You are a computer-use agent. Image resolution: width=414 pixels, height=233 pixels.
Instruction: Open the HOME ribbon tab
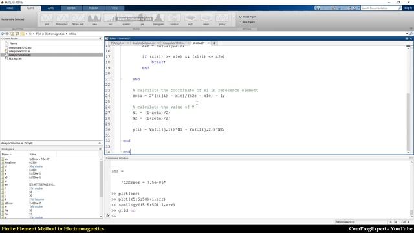[10, 8]
